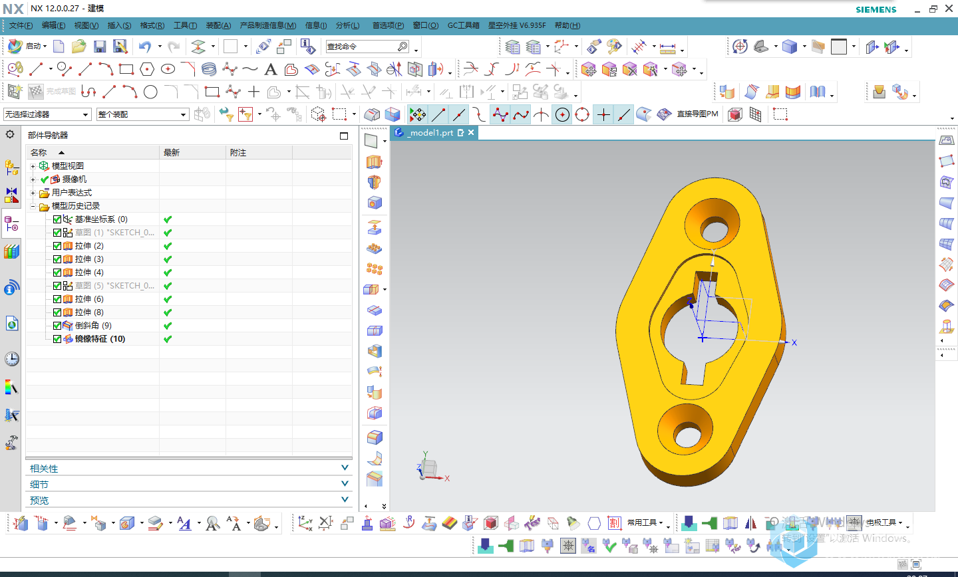Open the 常用工具 toolbar group
Screen dimensions: 958x577
coord(645,523)
